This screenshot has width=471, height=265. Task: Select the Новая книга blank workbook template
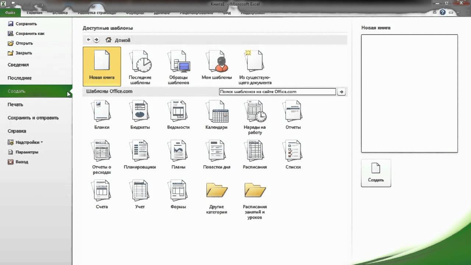pyautogui.click(x=102, y=66)
